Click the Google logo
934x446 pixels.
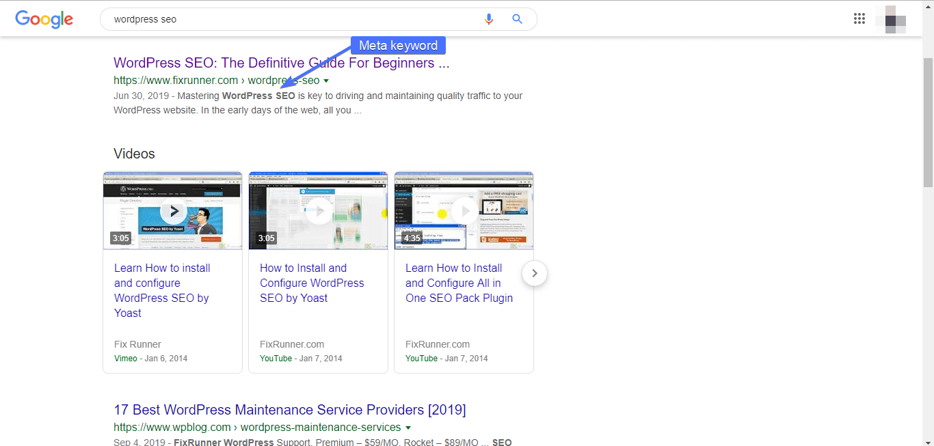click(44, 19)
